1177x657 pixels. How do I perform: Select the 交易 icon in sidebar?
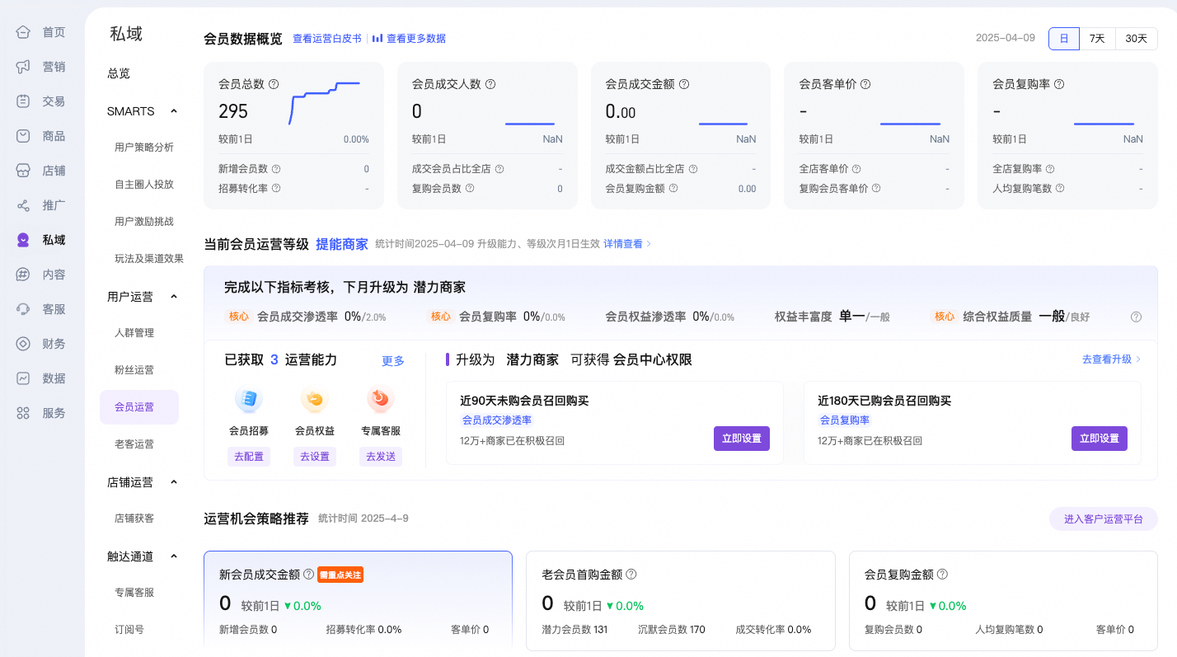point(24,101)
